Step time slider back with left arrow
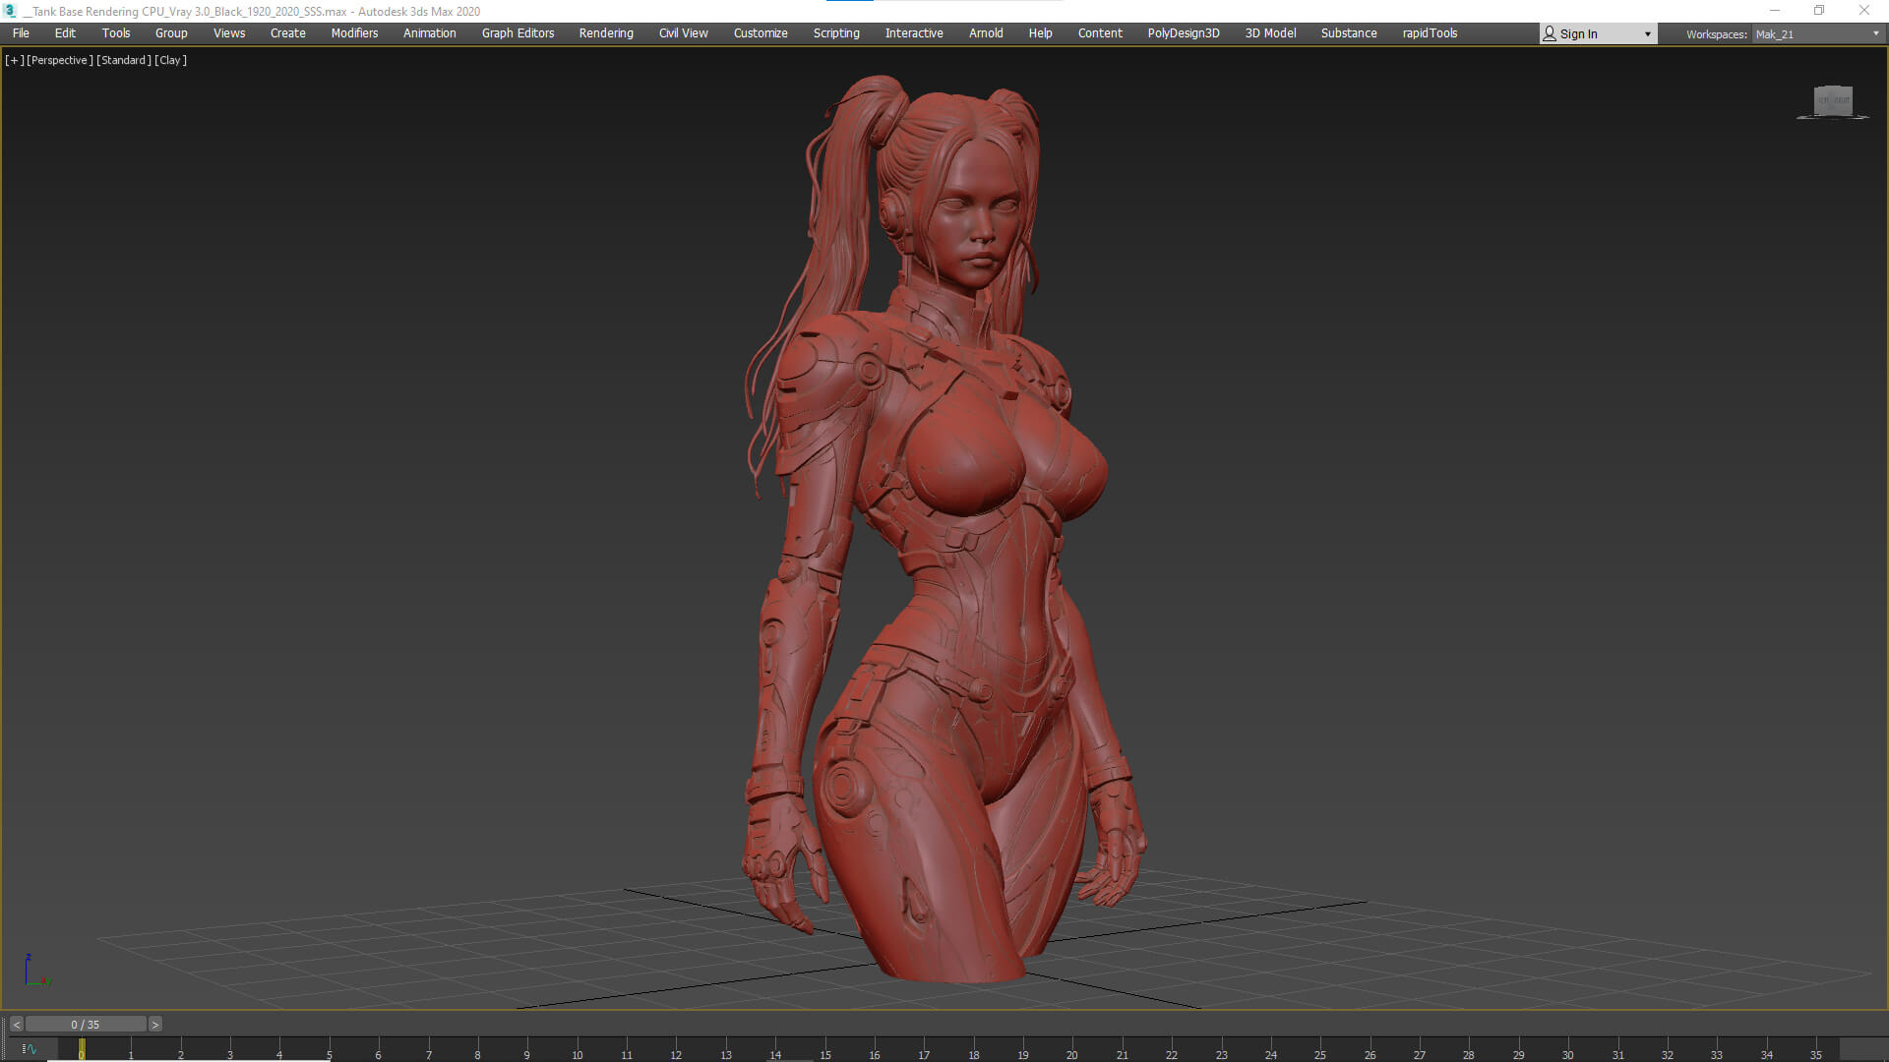Viewport: 1889px width, 1062px height. coord(16,1025)
